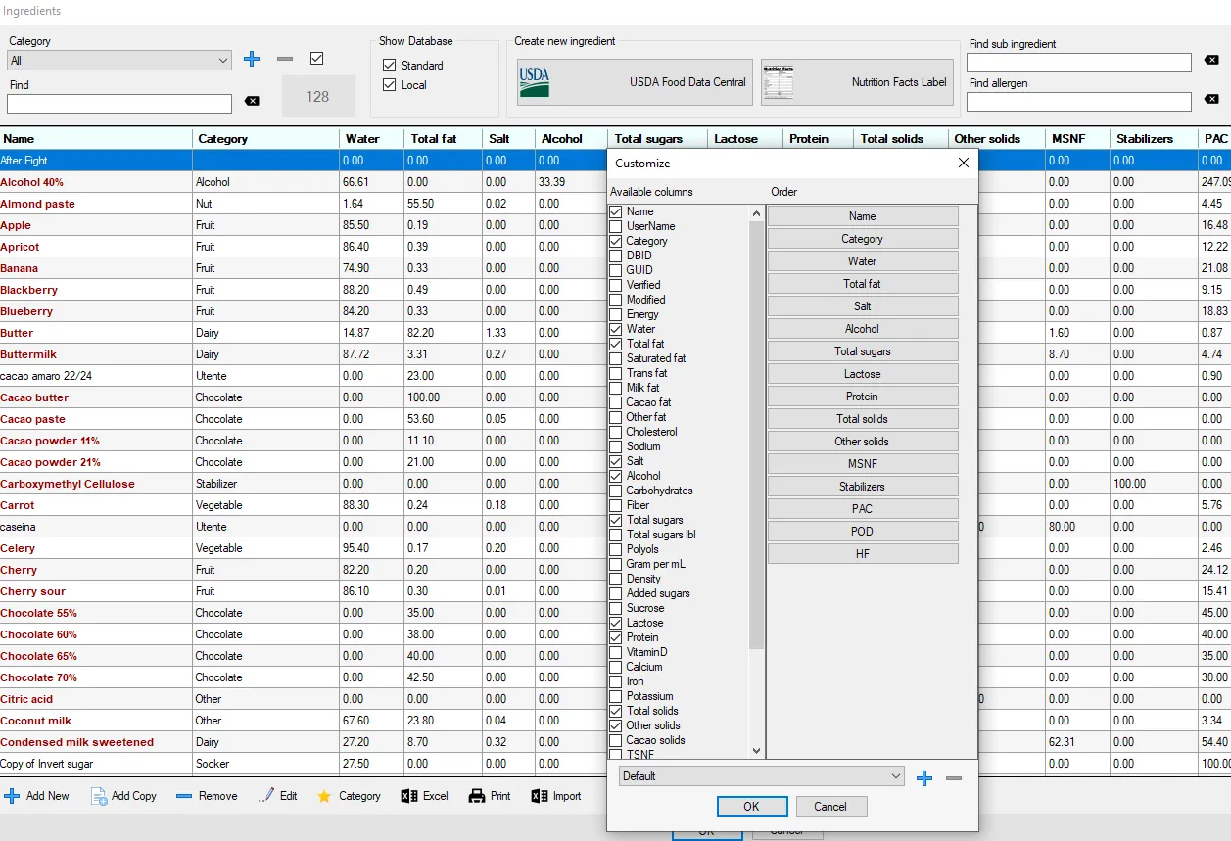Click the Print printer icon
This screenshot has height=841, width=1231.
pos(477,796)
